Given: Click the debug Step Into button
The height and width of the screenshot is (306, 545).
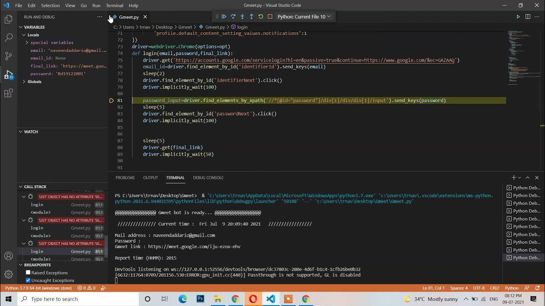Looking at the screenshot, I should (x=242, y=17).
